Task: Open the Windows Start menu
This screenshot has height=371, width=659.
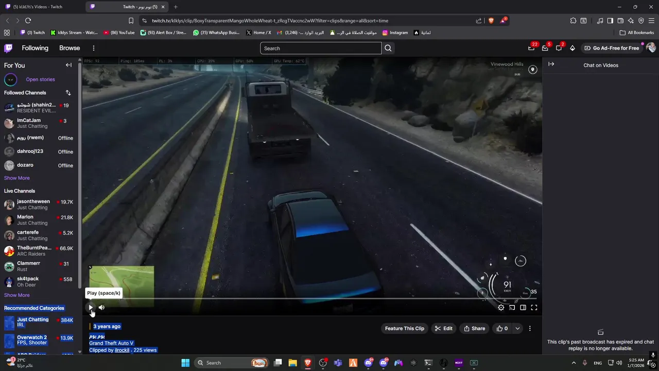Action: coord(185,363)
